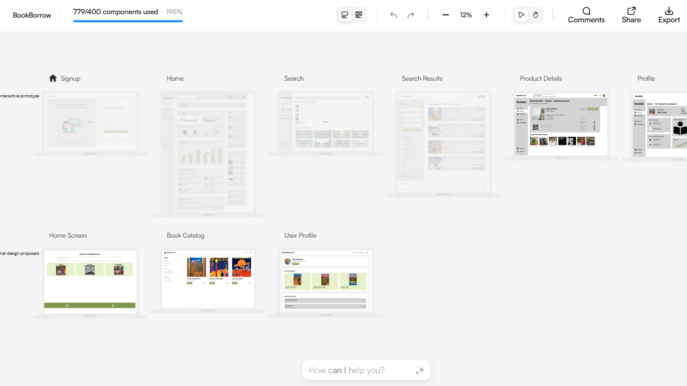
Task: Open the Profile screen thumbnail
Action: (x=655, y=126)
